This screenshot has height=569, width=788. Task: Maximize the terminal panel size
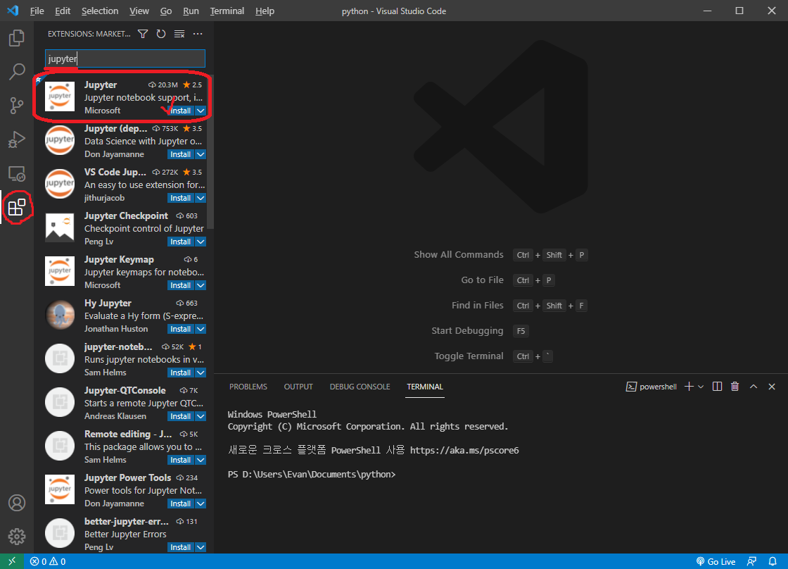pos(754,387)
